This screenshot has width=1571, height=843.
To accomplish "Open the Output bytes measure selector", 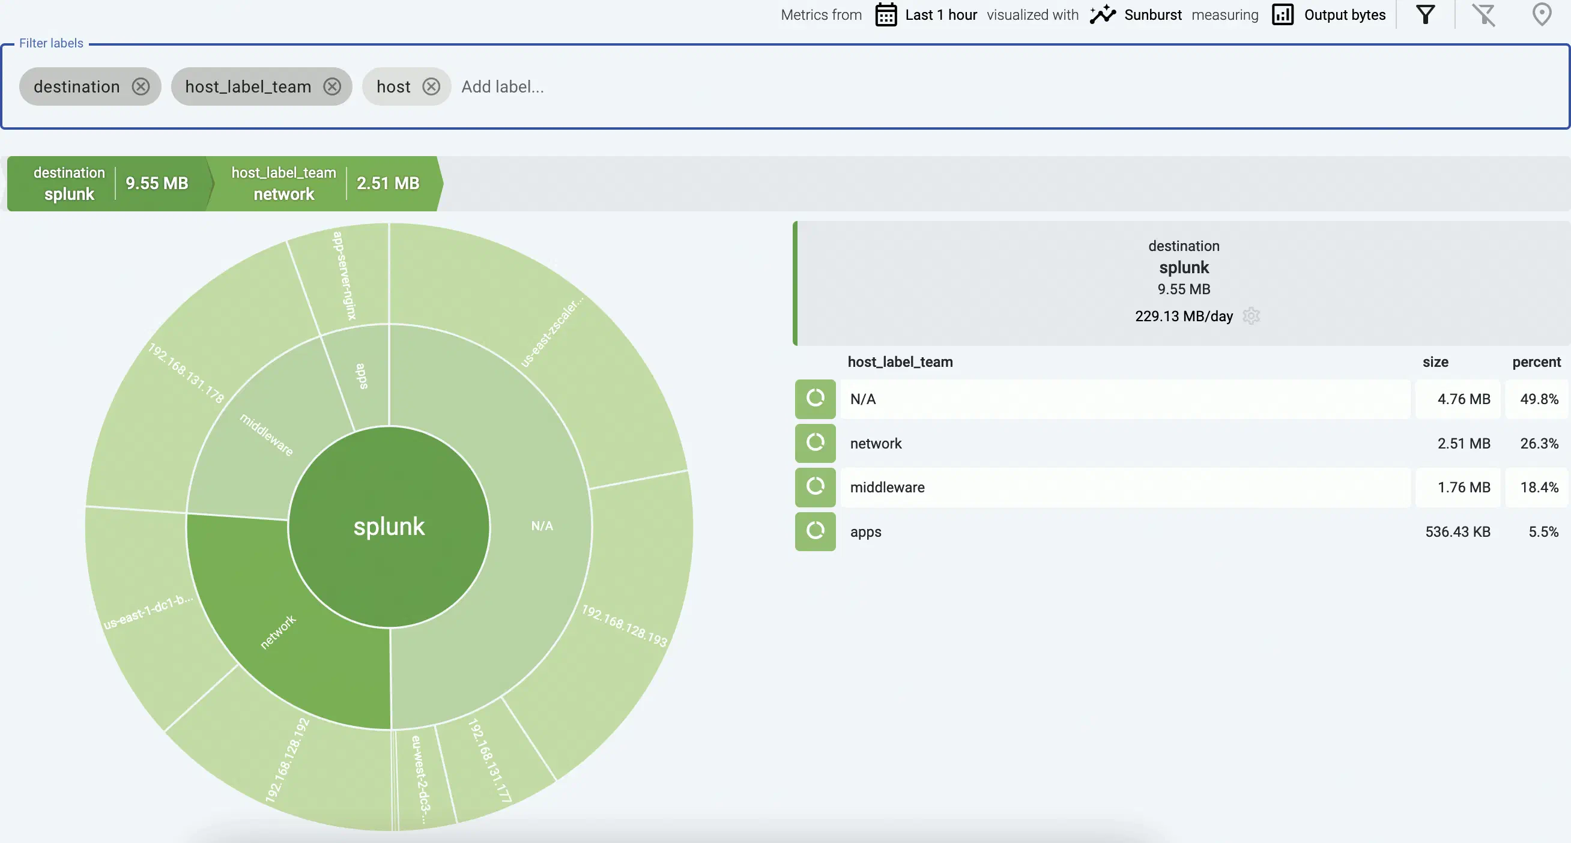I will click(1345, 14).
